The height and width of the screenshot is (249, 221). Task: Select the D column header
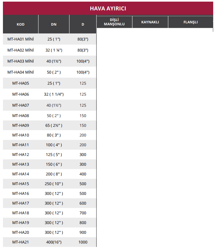pos(83,24)
